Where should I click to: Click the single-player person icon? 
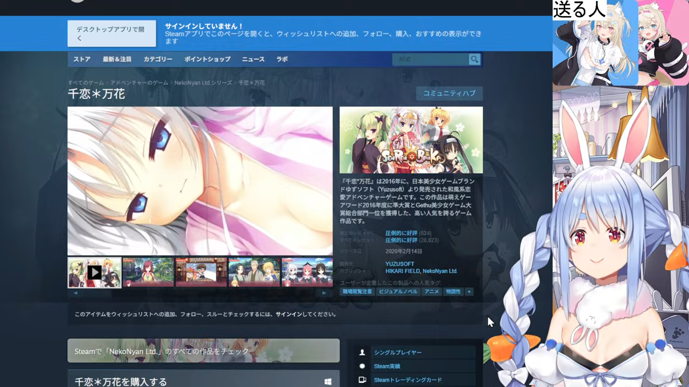click(x=362, y=353)
